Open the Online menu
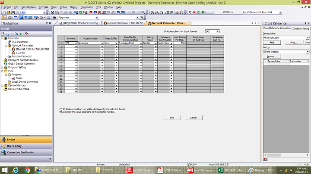311x174 pixels. point(63,7)
